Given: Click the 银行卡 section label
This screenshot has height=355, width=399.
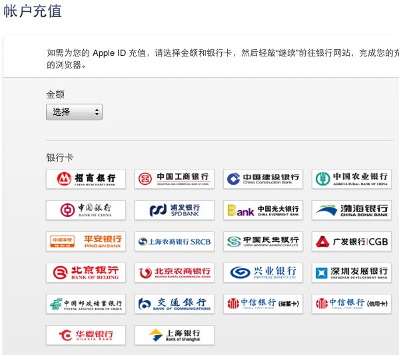Looking at the screenshot, I should tap(60, 158).
